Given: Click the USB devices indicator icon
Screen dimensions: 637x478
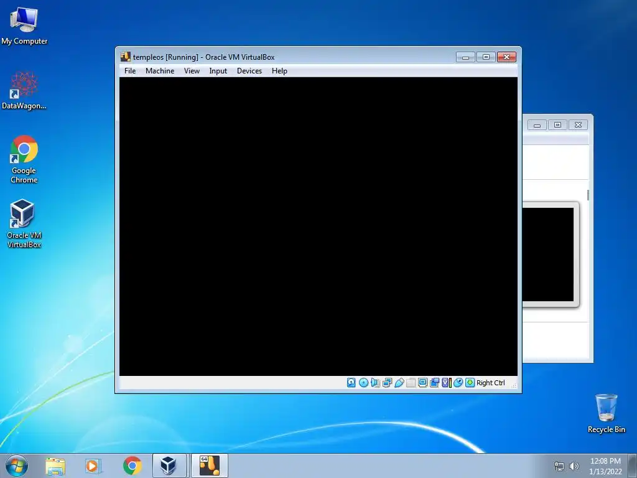Looking at the screenshot, I should coord(399,383).
